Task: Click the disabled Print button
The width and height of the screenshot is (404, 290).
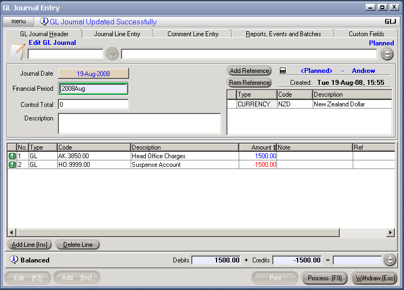Action: [x=275, y=278]
